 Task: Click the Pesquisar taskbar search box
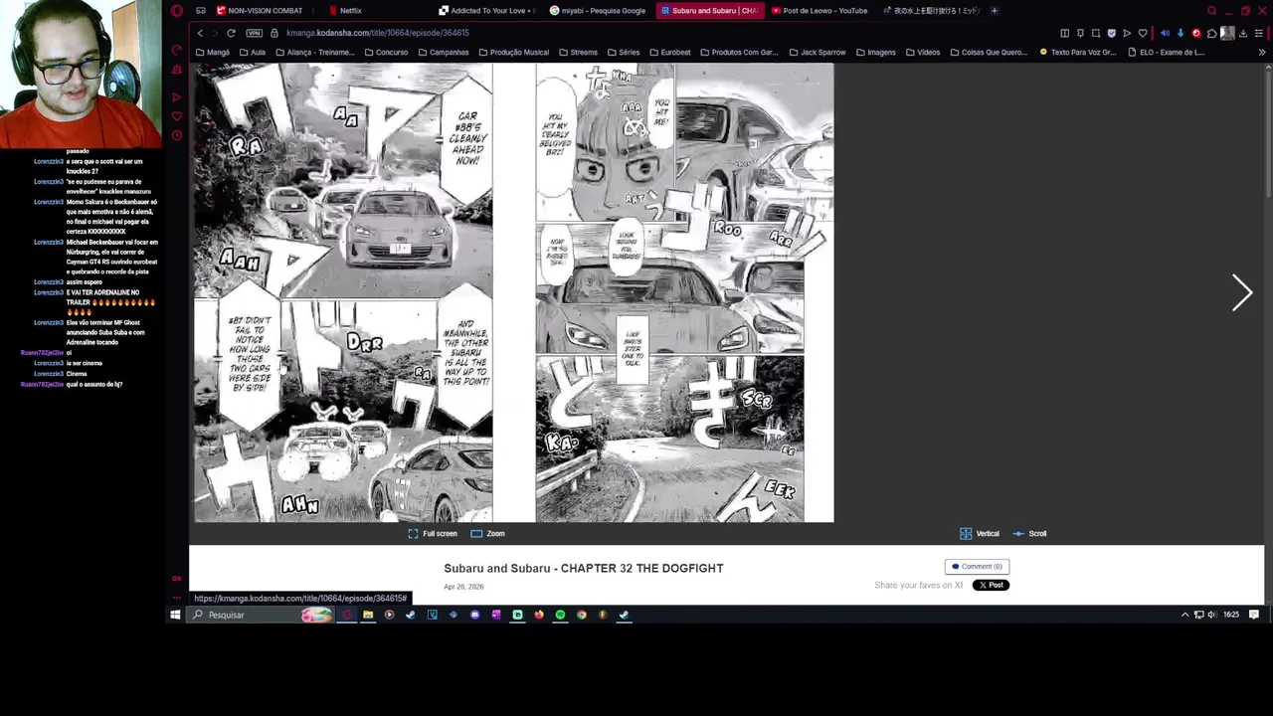[262, 615]
